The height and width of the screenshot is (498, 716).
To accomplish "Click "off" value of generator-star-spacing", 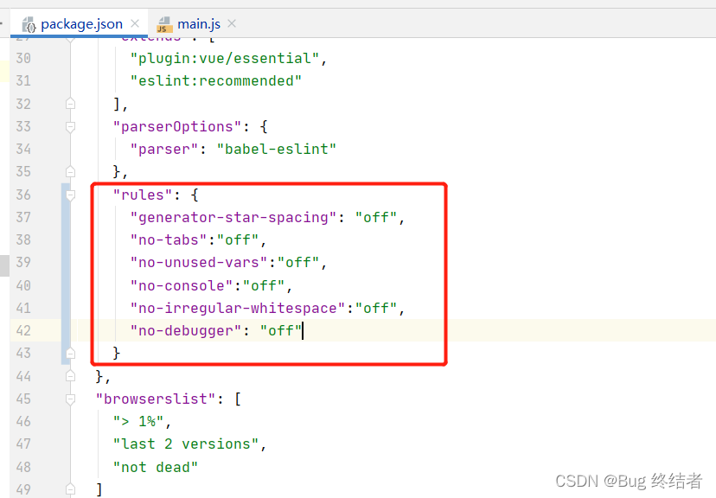I will pyautogui.click(x=376, y=217).
